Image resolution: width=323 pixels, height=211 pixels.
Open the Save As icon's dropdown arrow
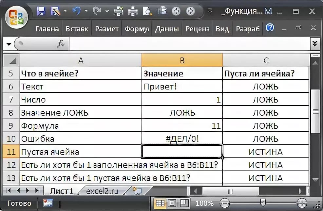coord(65,11)
